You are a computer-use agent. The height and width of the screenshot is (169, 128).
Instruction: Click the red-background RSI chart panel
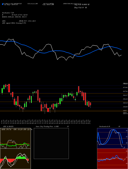click(x=112, y=159)
